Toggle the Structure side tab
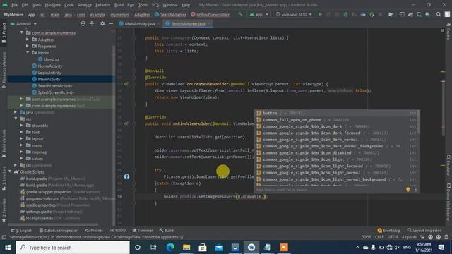 pyautogui.click(x=4, y=178)
